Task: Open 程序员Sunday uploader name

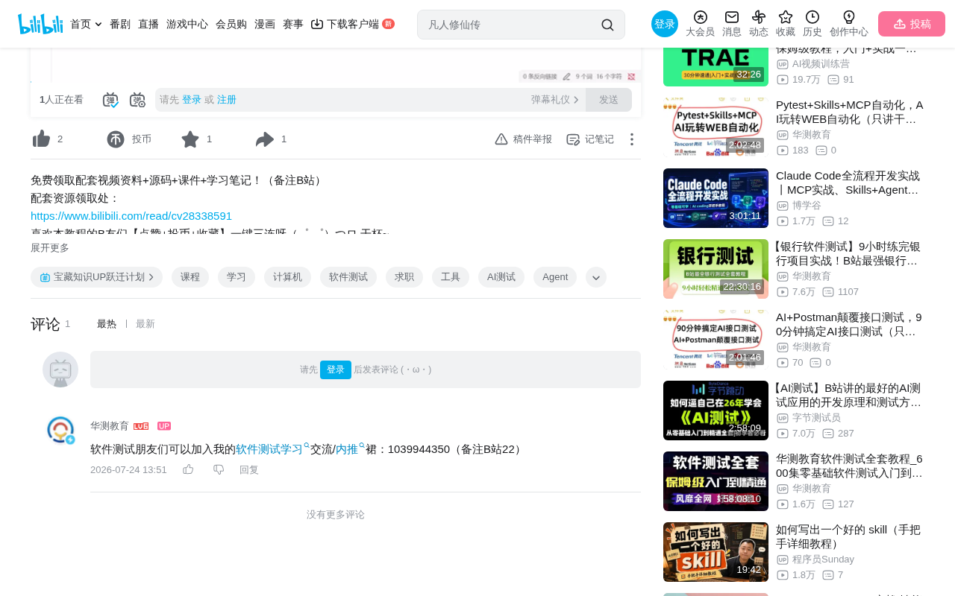Action: (x=823, y=559)
